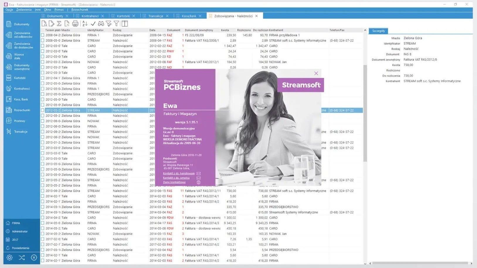This screenshot has width=477, height=268.
Task: Tick checkbox of row with amount 7,26
Action: click(x=43, y=239)
